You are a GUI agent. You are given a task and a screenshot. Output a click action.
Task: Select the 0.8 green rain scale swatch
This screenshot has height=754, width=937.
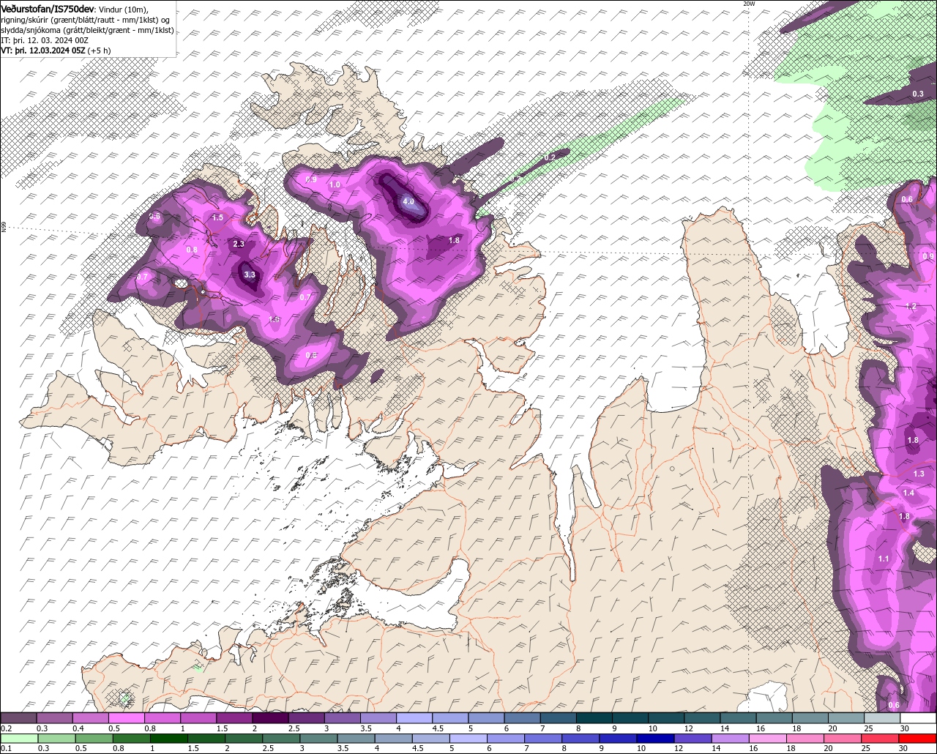[x=132, y=738]
